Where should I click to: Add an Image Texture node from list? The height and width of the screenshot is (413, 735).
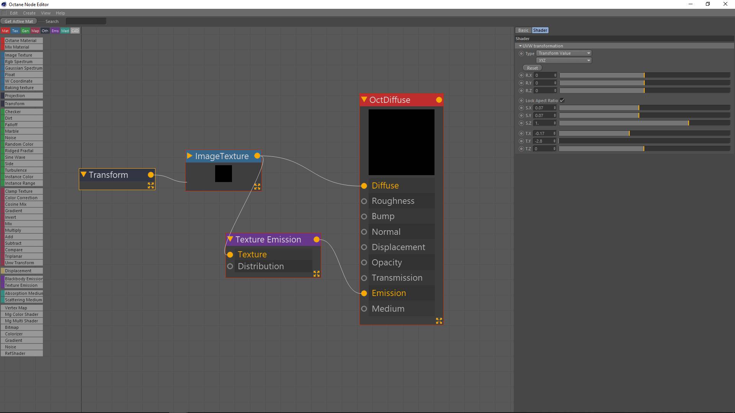tap(22, 55)
